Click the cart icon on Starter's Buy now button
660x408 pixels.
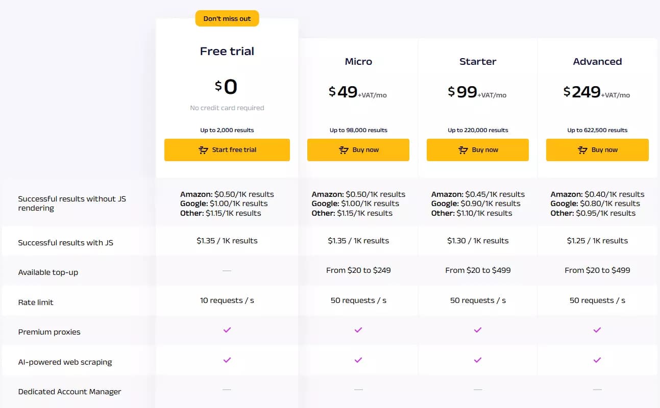[x=462, y=149]
